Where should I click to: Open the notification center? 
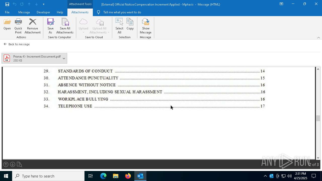[x=314, y=176]
